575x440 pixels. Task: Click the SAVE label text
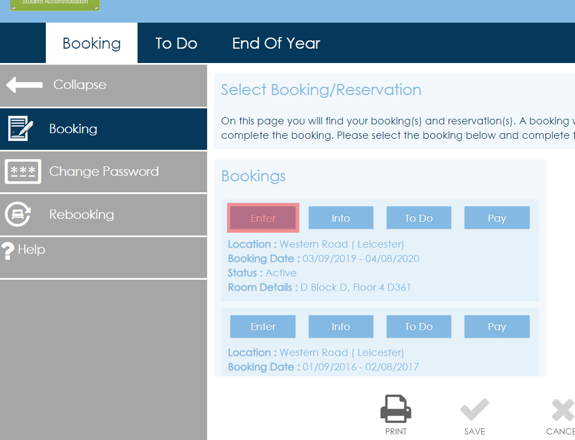tap(474, 431)
